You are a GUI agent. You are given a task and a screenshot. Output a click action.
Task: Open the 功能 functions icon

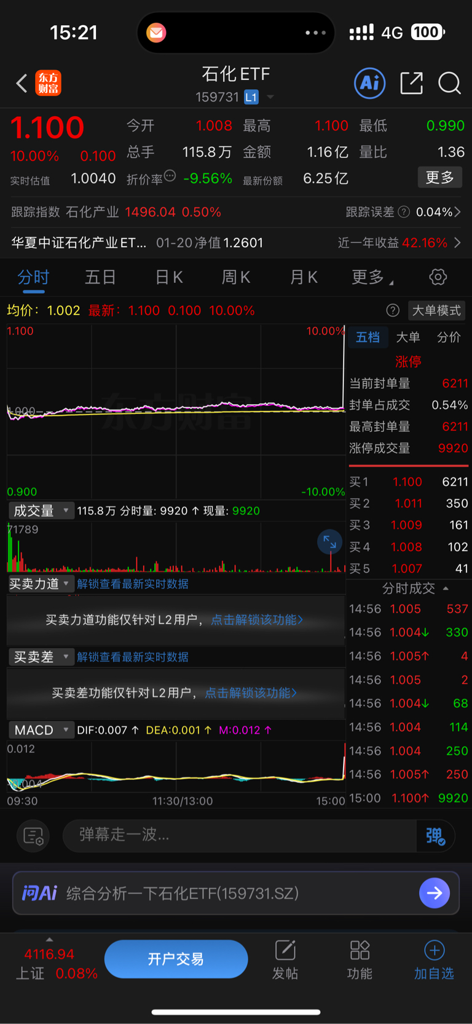(x=360, y=959)
